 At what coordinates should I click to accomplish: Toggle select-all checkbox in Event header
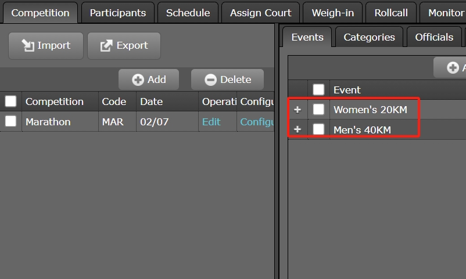318,90
